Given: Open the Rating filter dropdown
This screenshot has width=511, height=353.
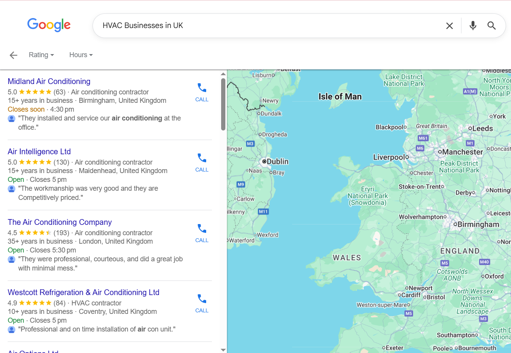Looking at the screenshot, I should coord(41,55).
